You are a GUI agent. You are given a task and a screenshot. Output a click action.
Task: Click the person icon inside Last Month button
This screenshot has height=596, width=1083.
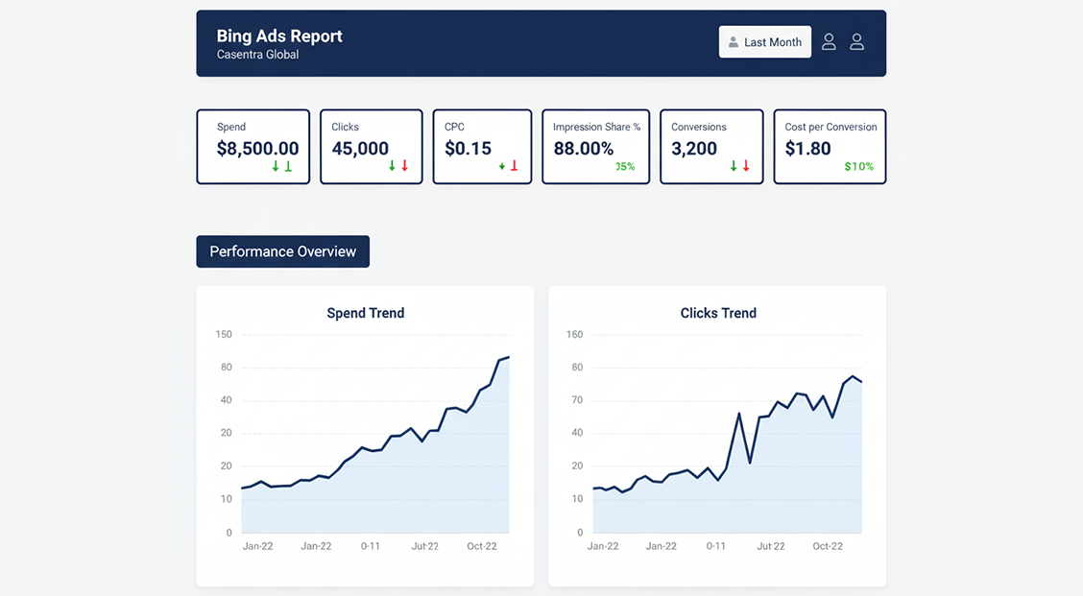[x=734, y=42]
